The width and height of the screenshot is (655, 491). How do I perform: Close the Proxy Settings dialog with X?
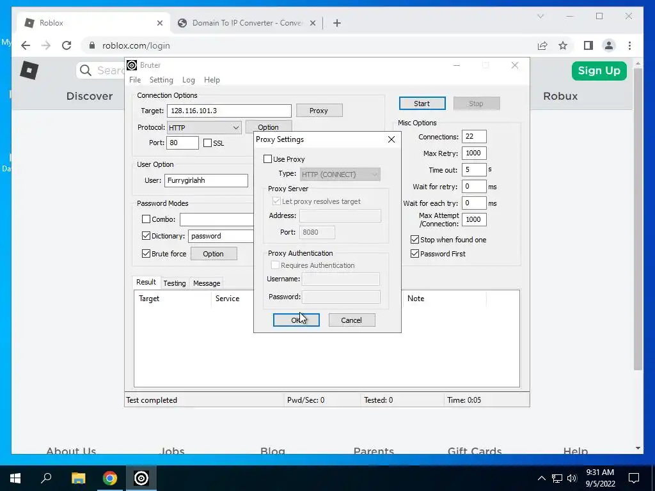coord(391,139)
